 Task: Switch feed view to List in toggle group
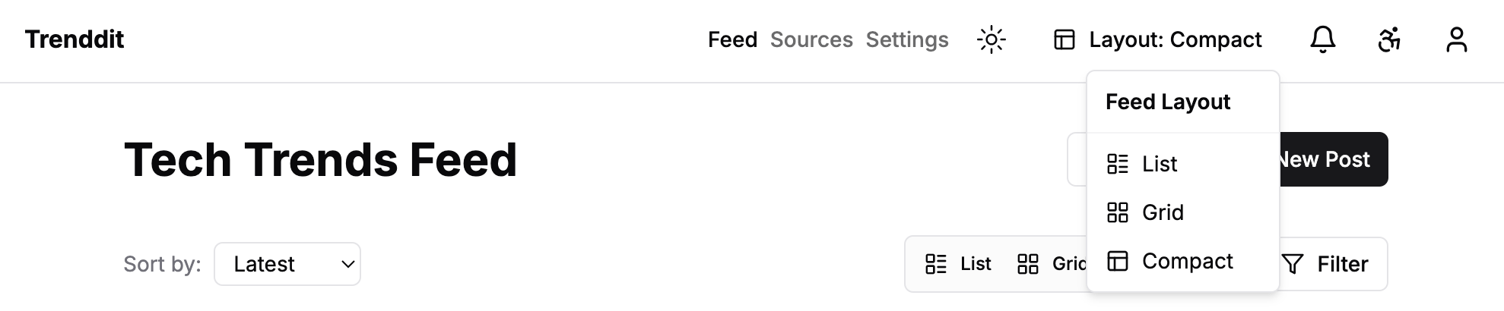tap(958, 264)
